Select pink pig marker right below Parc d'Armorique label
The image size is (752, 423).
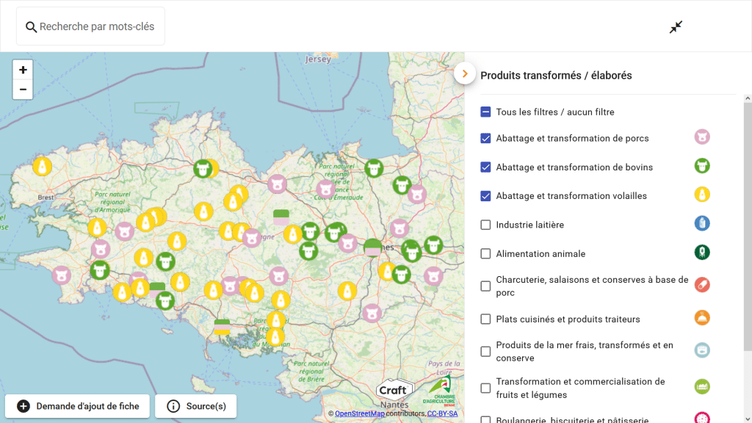pyautogui.click(x=124, y=231)
